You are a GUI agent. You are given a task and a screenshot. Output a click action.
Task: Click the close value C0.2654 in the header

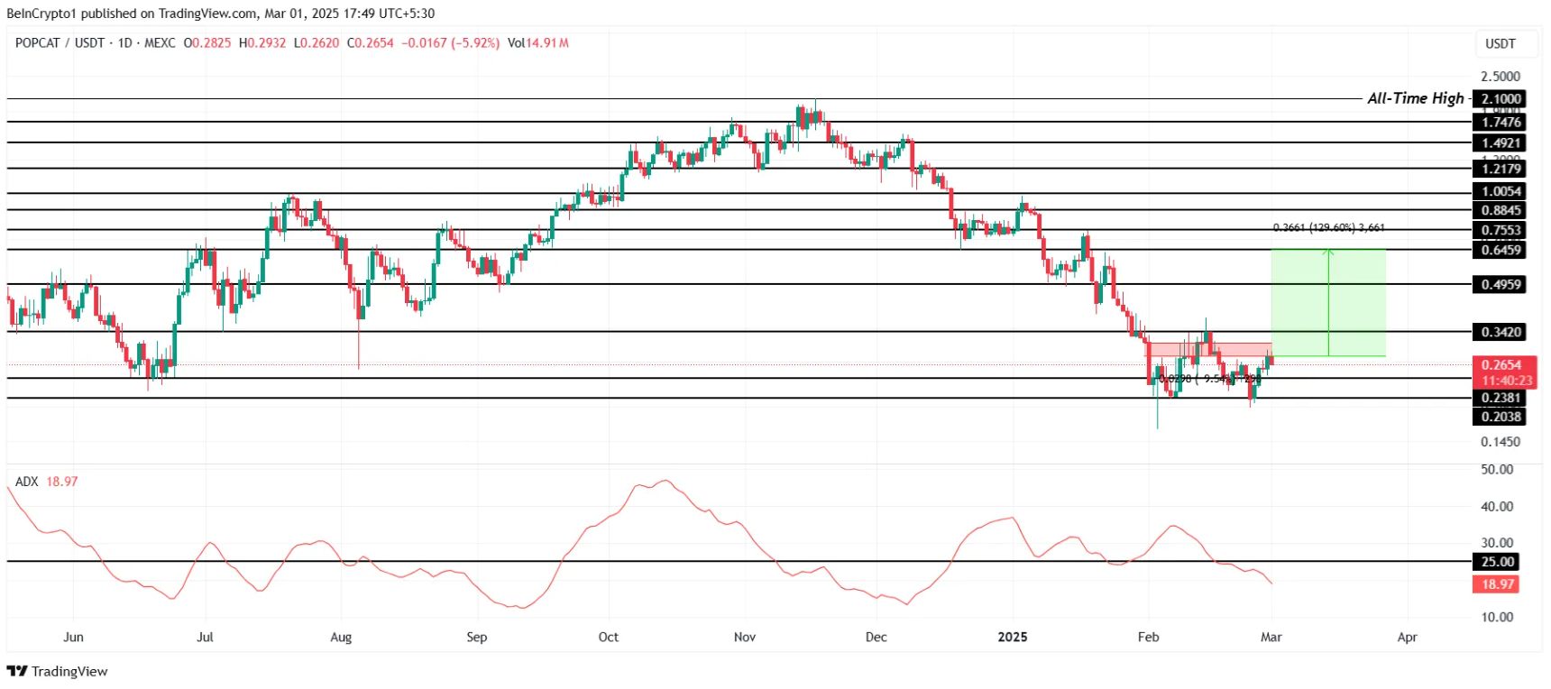371,42
